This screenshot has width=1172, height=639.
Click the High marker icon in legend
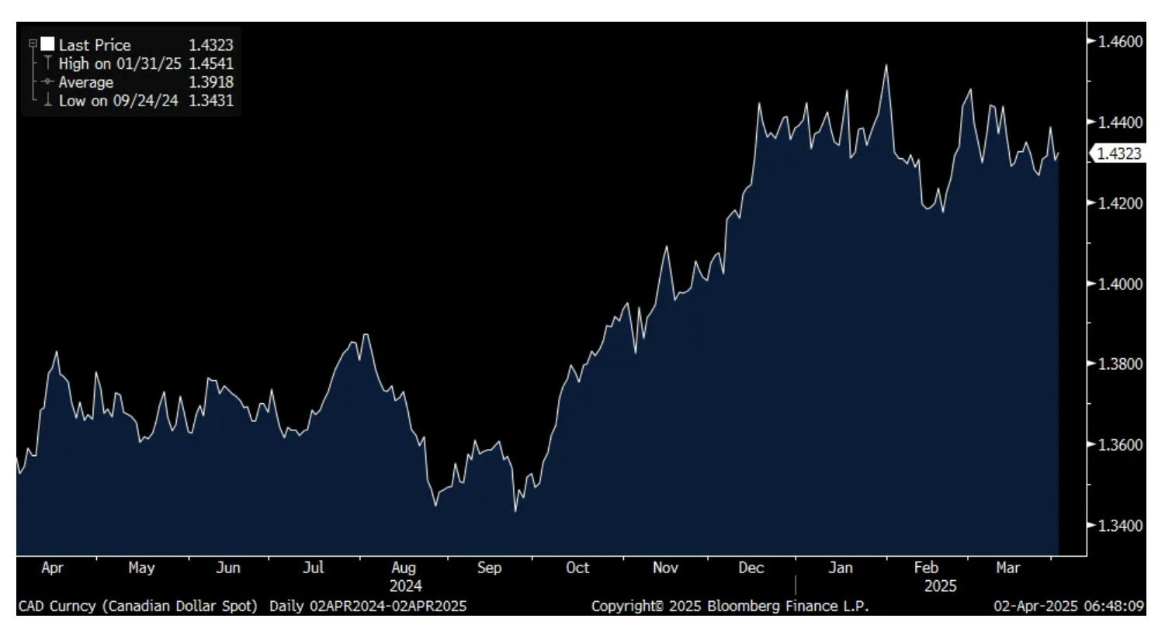(48, 63)
